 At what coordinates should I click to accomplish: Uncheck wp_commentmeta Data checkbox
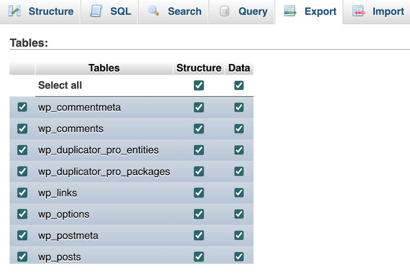pyautogui.click(x=239, y=107)
